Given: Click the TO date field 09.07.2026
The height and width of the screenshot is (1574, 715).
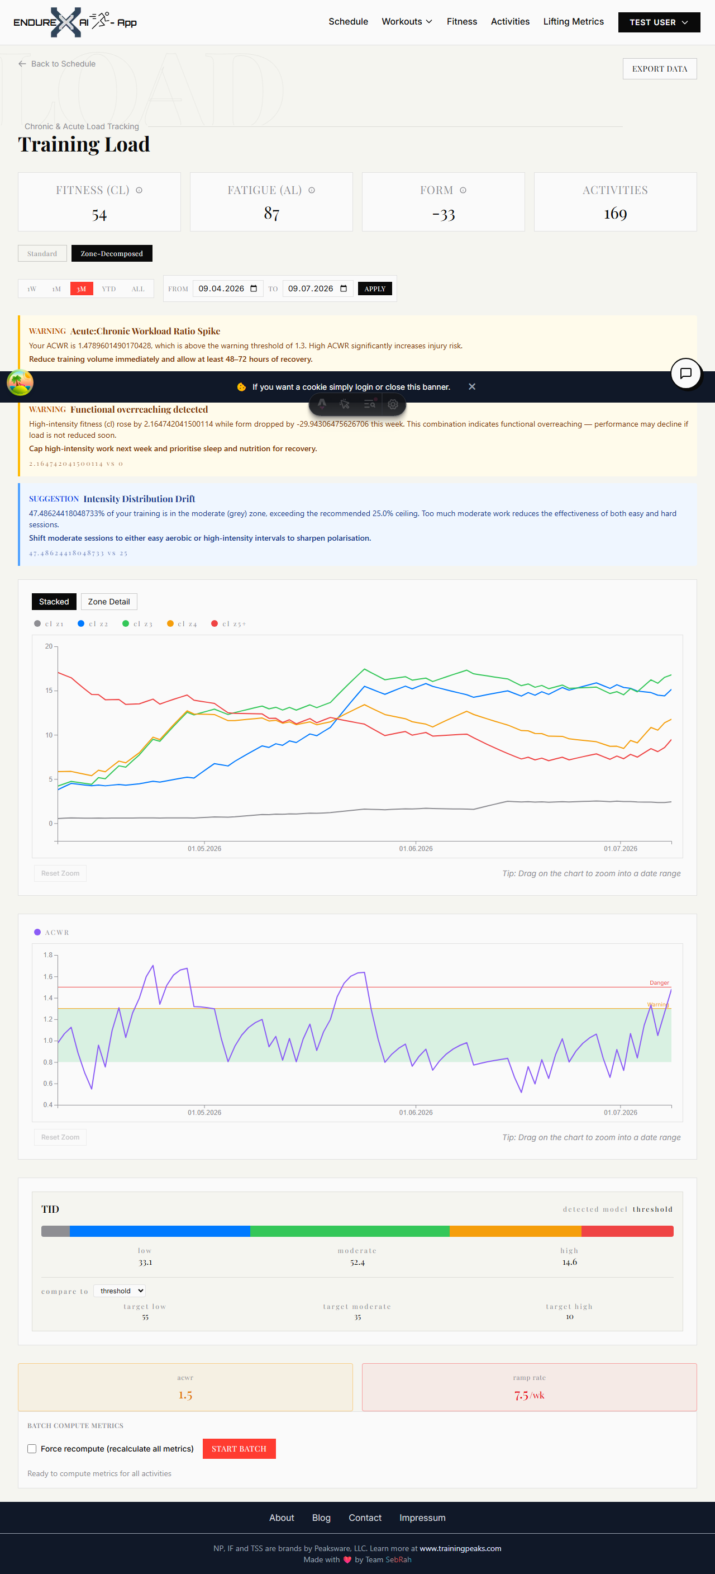Looking at the screenshot, I should pyautogui.click(x=317, y=289).
